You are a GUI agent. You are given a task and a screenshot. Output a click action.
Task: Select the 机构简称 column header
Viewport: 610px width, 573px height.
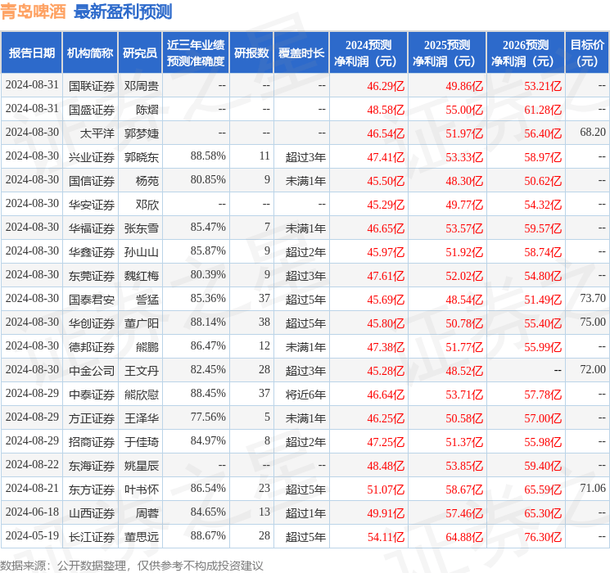90,53
